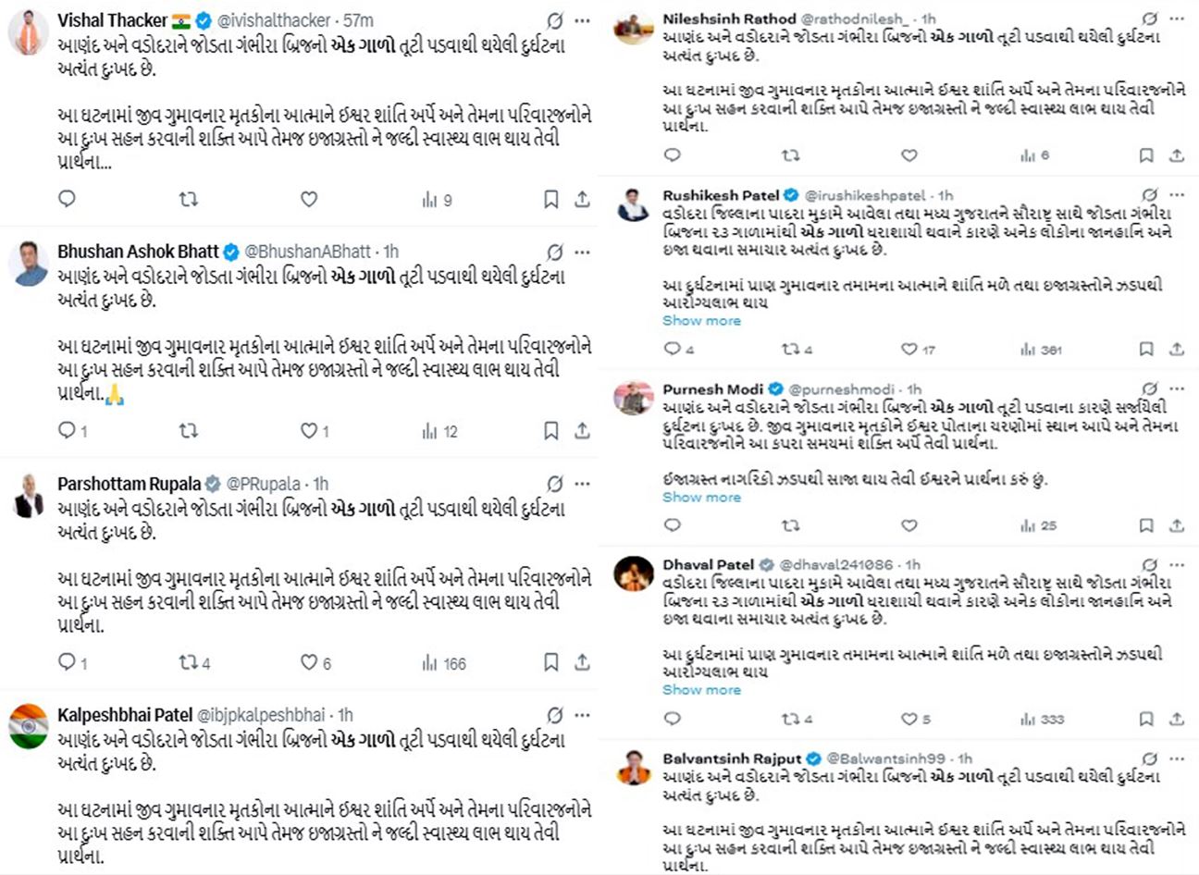The image size is (1199, 875).
Task: Like Parshottam Rupala's tweet
Action: point(309,663)
